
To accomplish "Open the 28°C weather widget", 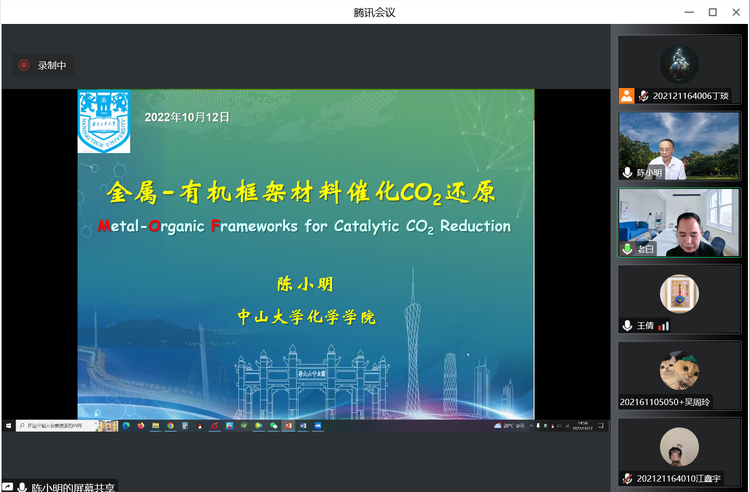I will click(509, 425).
